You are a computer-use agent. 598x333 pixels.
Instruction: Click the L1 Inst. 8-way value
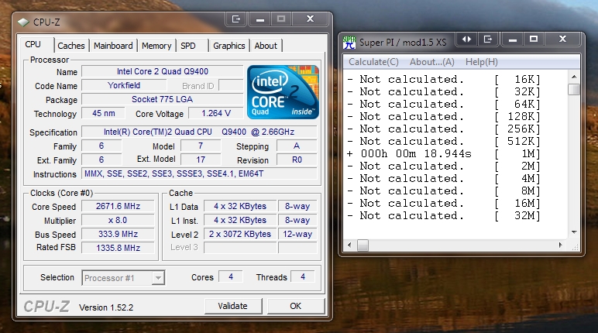pyautogui.click(x=297, y=220)
